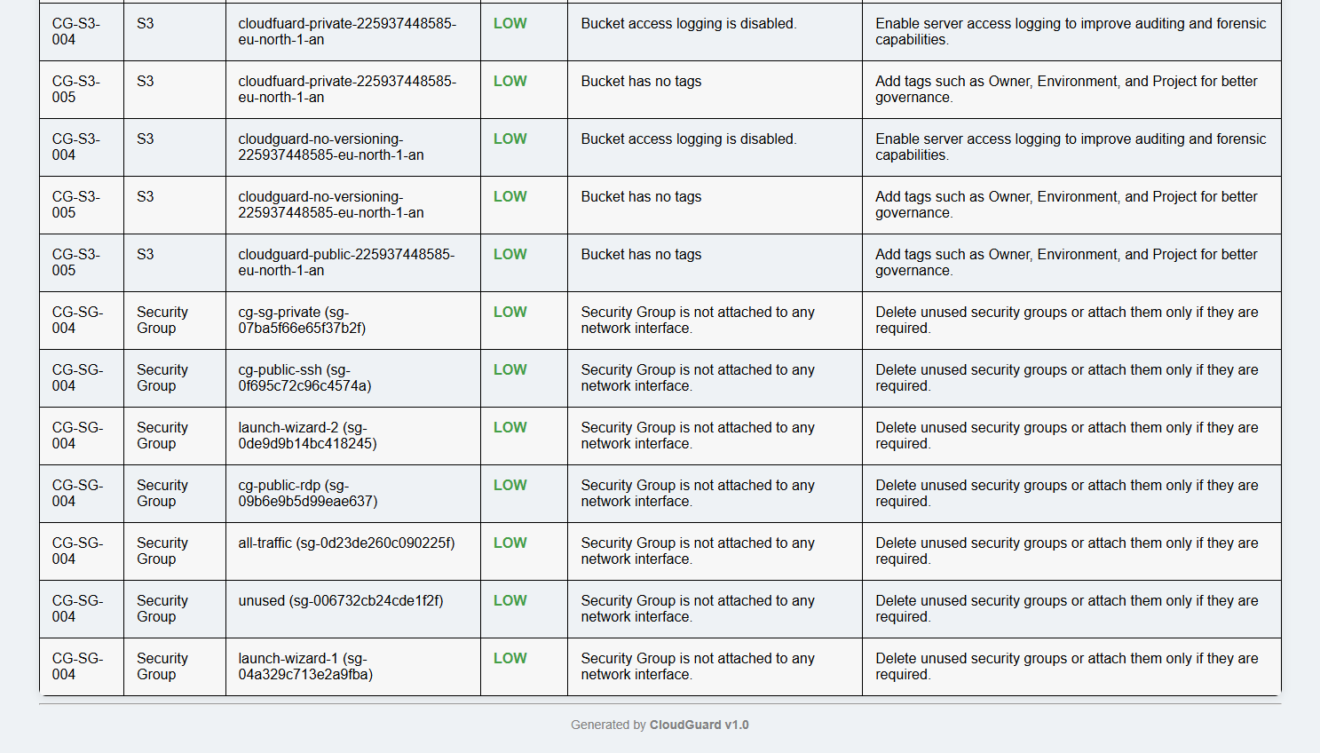Click cloudguard-no-versioning resource in the access logging row
1320x753 pixels.
click(x=352, y=147)
